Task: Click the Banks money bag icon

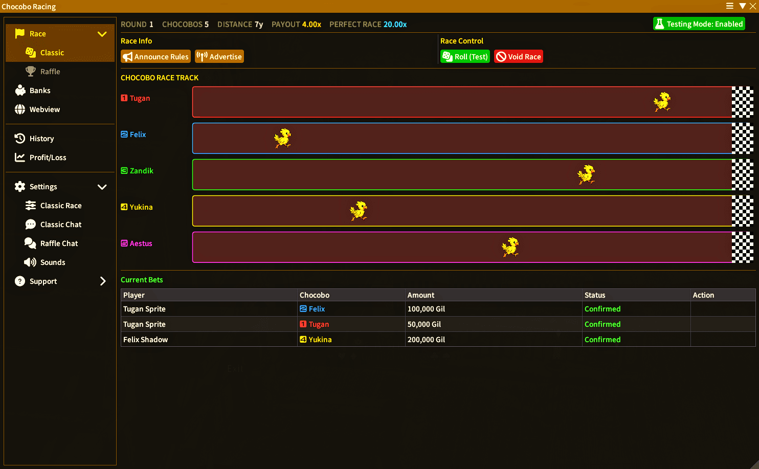Action: [x=20, y=91]
